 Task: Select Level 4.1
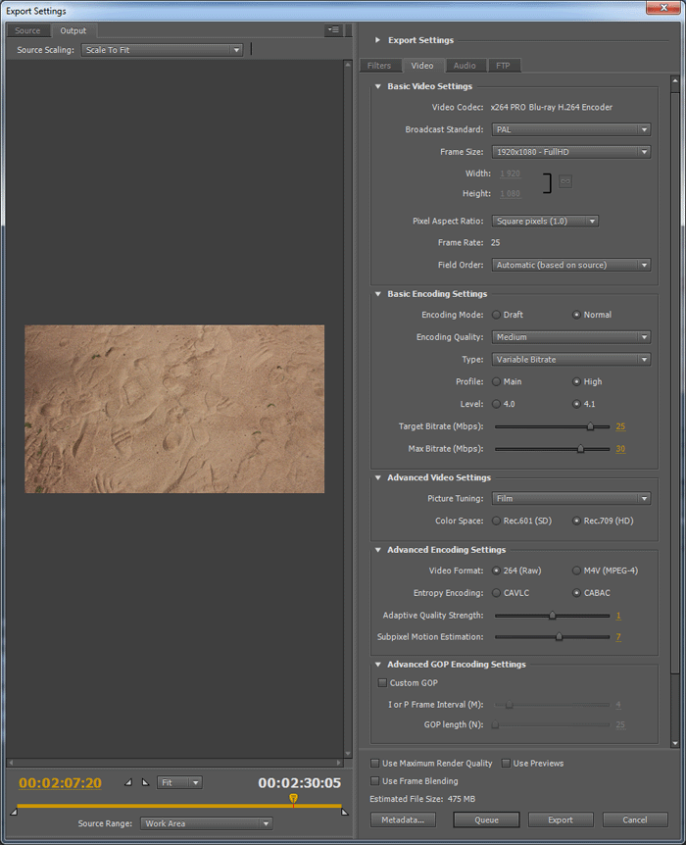[x=576, y=404]
